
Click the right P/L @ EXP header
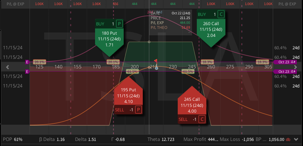(x=288, y=4)
